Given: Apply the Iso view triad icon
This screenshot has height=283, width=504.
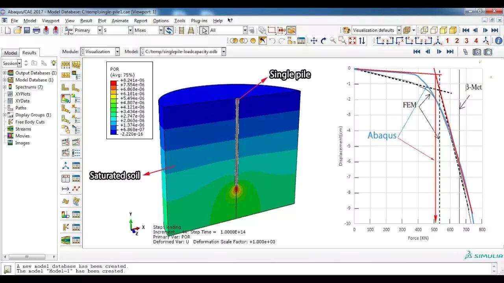Looking at the screenshot, I should pyautogui.click(x=438, y=40).
